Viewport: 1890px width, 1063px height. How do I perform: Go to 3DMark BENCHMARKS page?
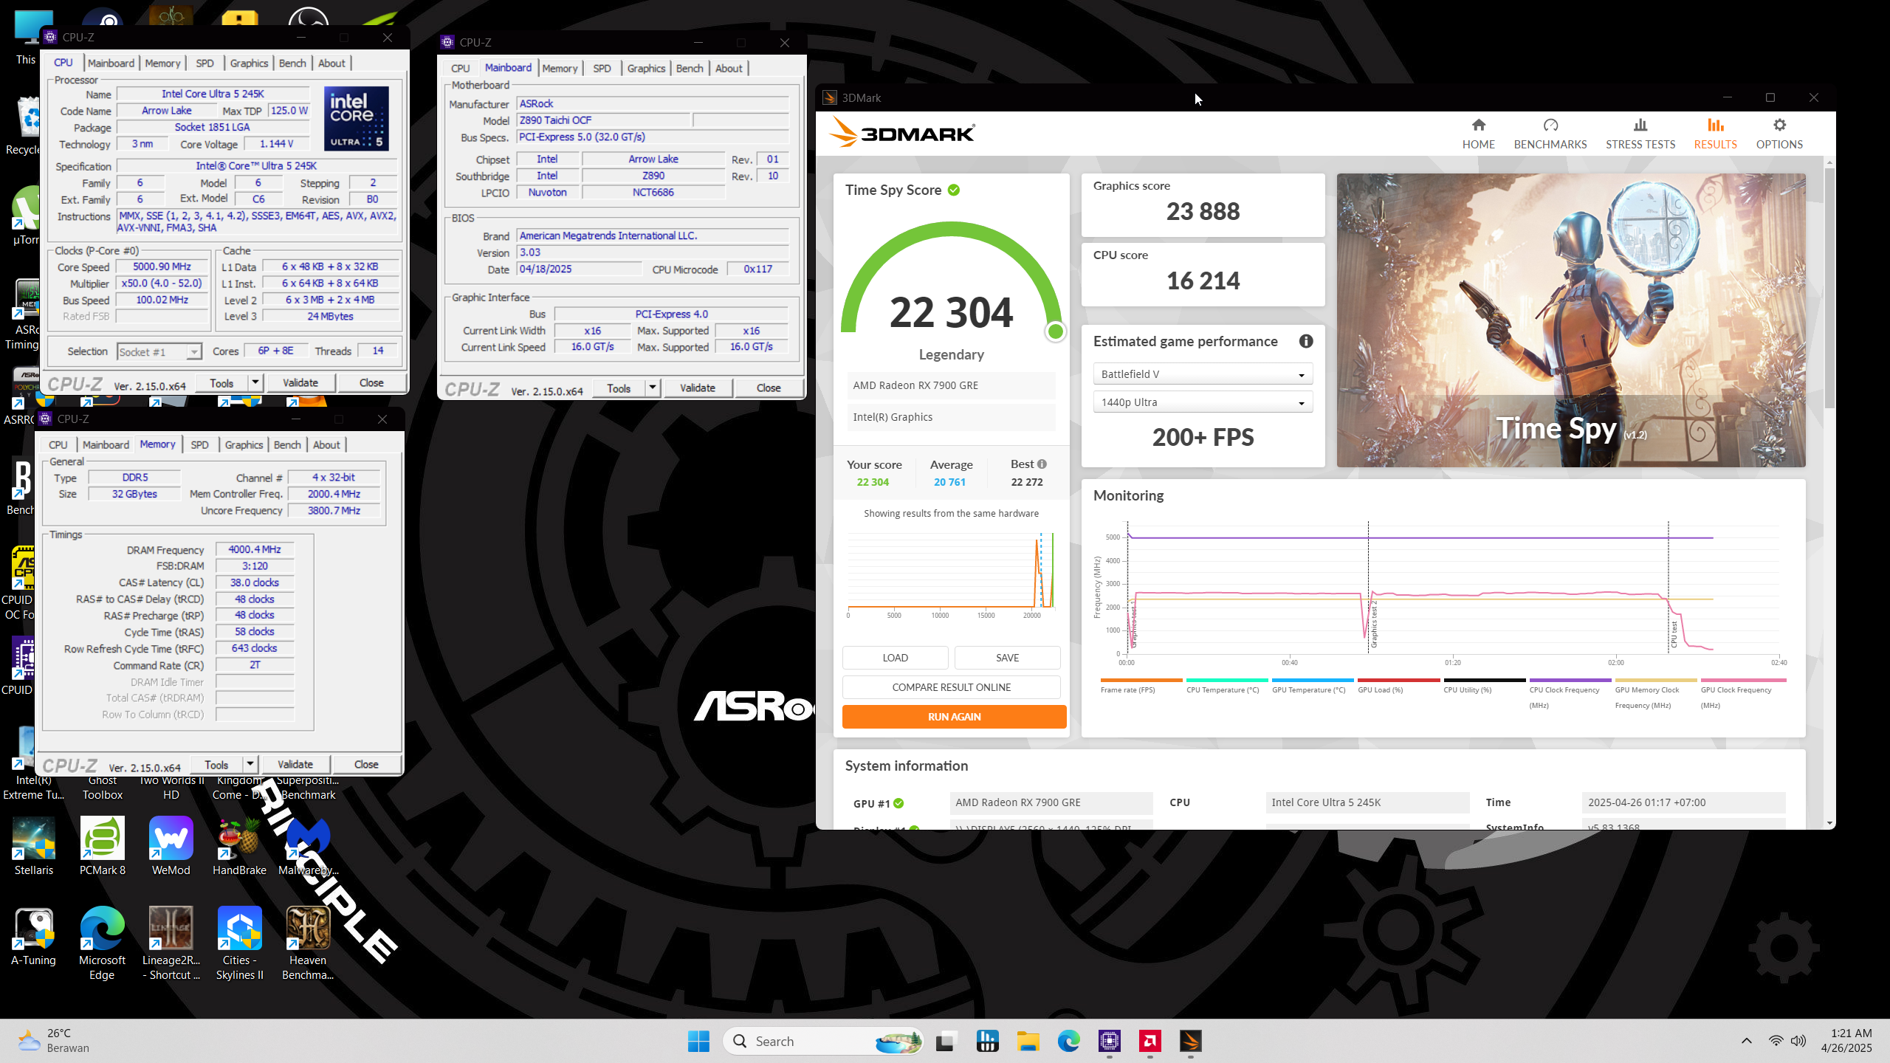tap(1550, 134)
